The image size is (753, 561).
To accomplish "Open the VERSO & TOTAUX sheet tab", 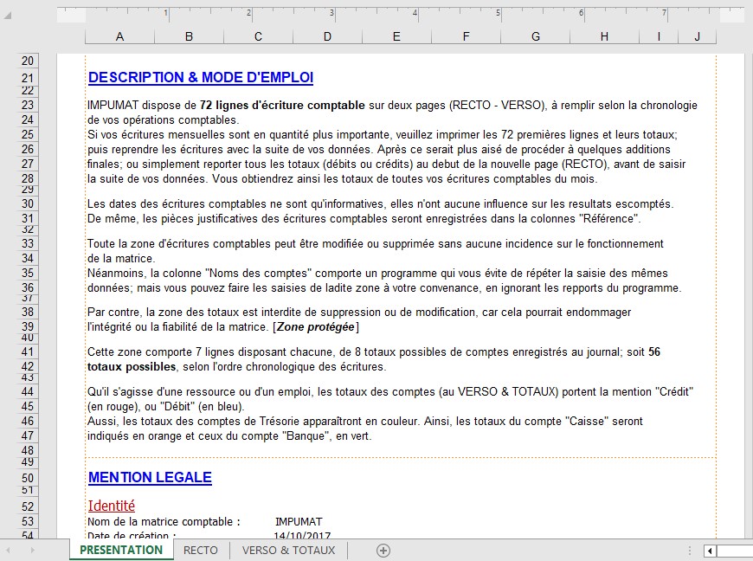I will click(288, 550).
